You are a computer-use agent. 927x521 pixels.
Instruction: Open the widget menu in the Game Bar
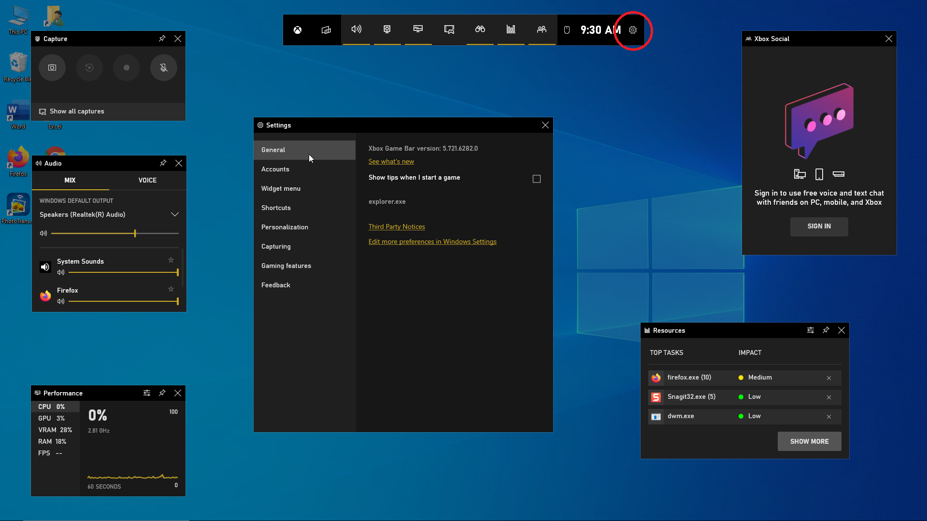coord(327,30)
